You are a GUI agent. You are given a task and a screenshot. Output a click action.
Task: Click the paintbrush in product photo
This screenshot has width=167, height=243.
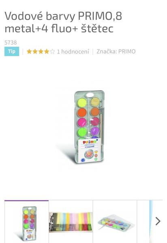(x=102, y=124)
